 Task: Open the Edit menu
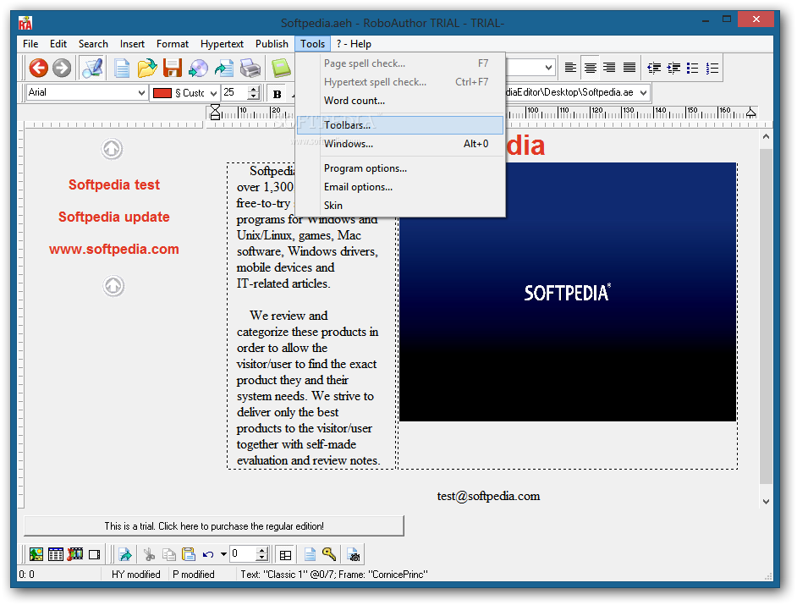pos(58,44)
